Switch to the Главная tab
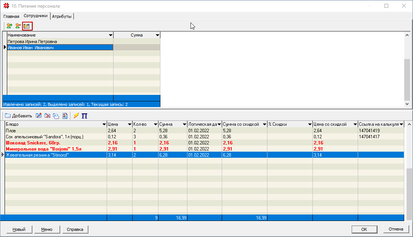This screenshot has height=237, width=413. pos(11,16)
